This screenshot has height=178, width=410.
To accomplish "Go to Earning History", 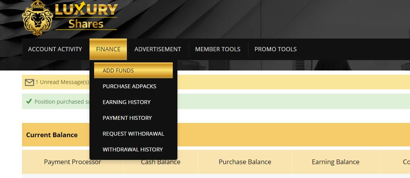I will 127,102.
